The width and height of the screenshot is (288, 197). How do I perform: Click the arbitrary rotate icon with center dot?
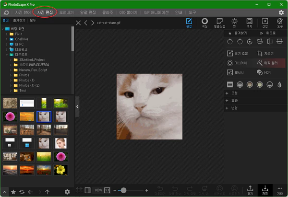(250, 42)
